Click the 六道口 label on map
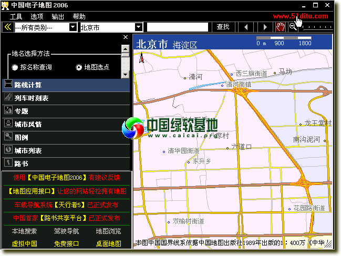Screen dimensions: 341x256 (x=242, y=147)
